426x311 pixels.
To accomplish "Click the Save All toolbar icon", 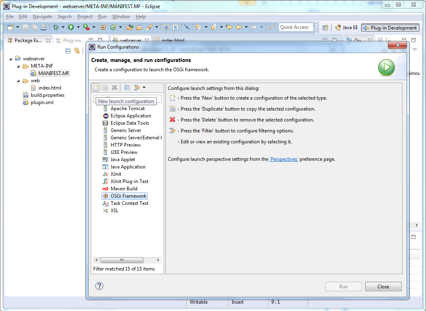I will click(34, 27).
